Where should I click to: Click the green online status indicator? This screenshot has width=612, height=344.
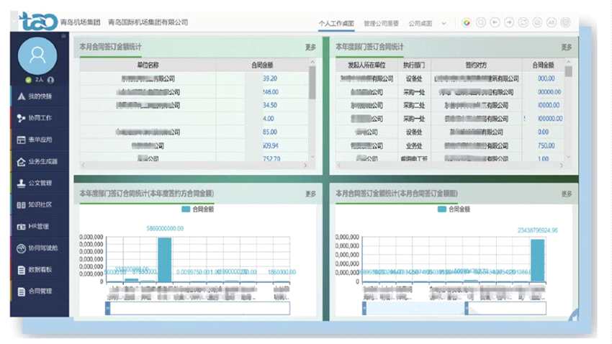28,80
